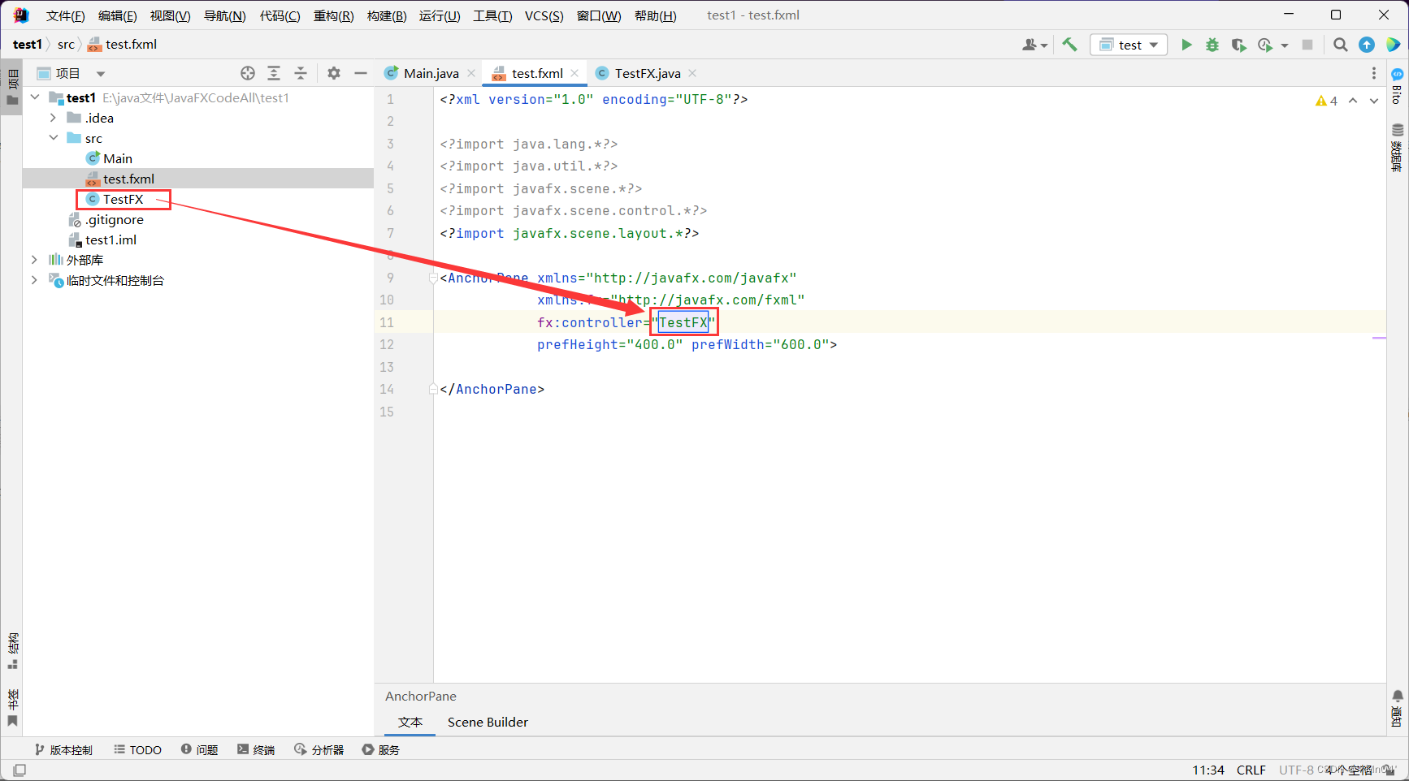Open the test run configuration dropdown

coord(1129,45)
